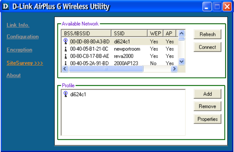Click the Connect button
Image resolution: width=234 pixels, height=152 pixels.
point(207,47)
